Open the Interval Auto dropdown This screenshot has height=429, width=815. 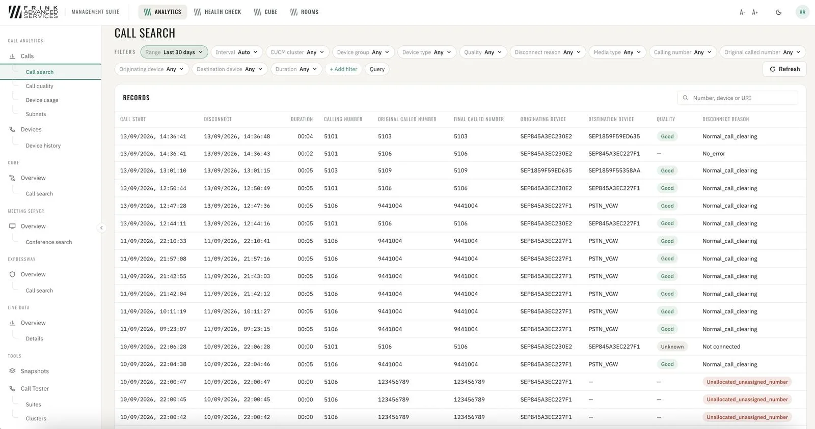pos(237,52)
